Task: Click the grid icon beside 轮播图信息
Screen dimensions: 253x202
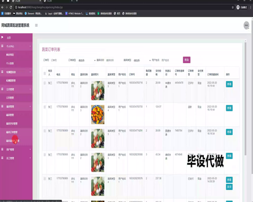Action: click(2, 72)
